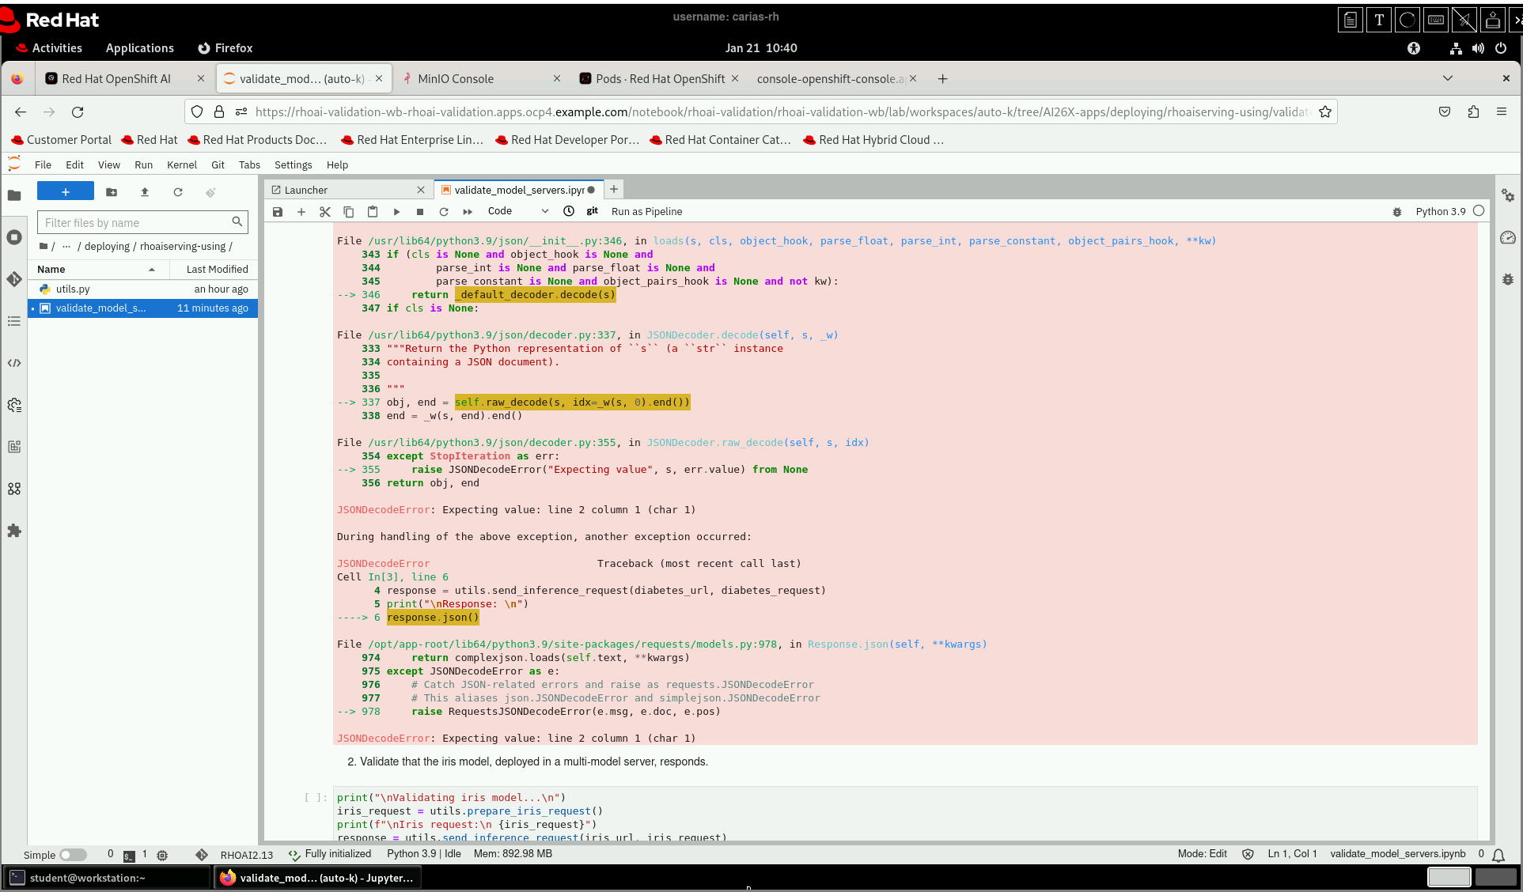Open the utils.py file

tap(73, 289)
